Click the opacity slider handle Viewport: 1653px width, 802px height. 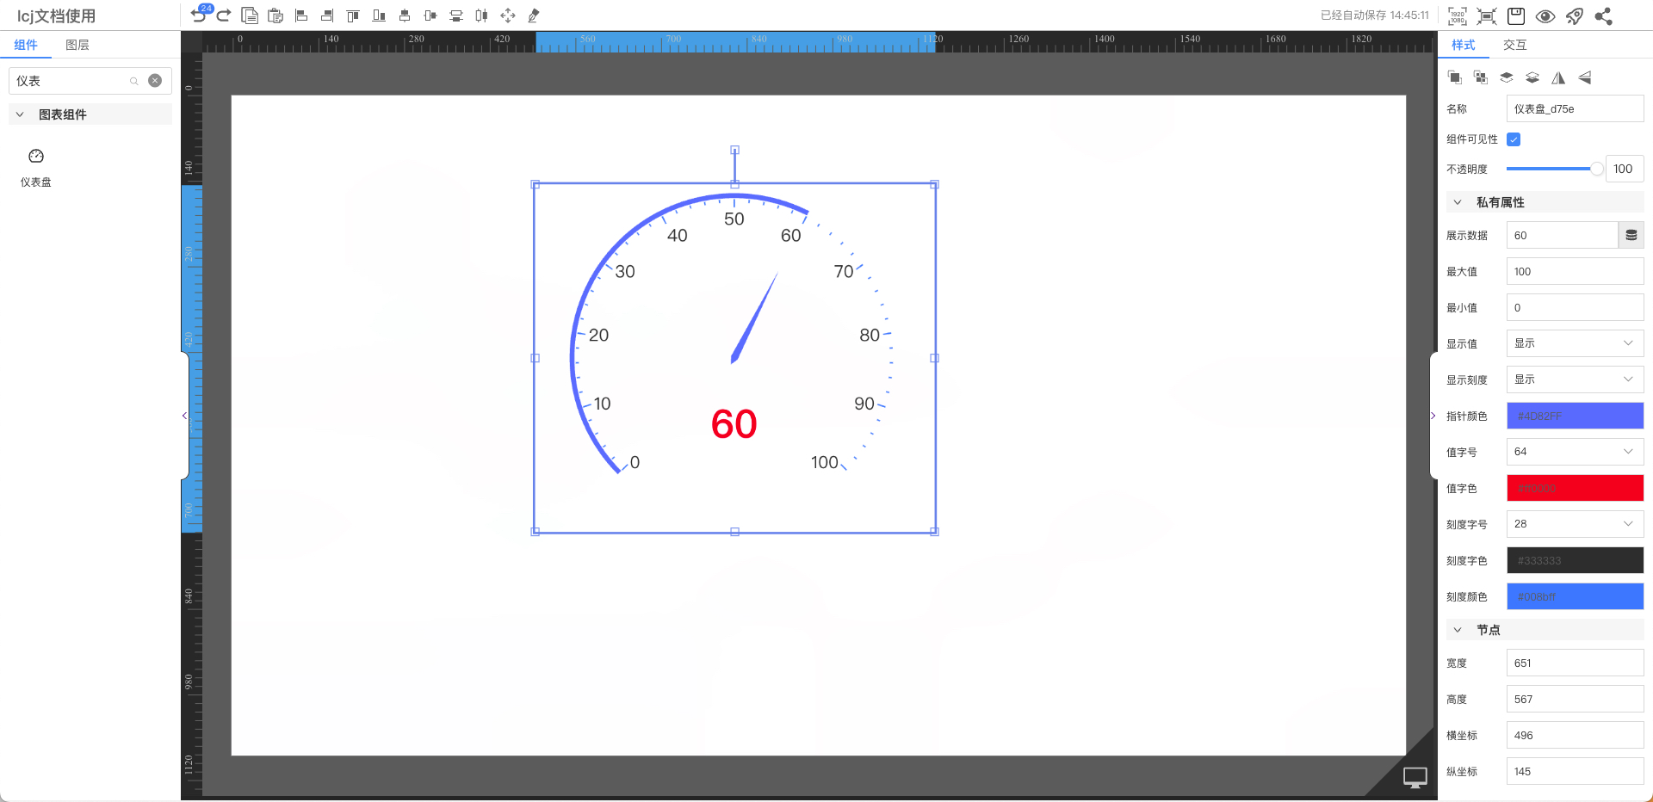(x=1597, y=169)
